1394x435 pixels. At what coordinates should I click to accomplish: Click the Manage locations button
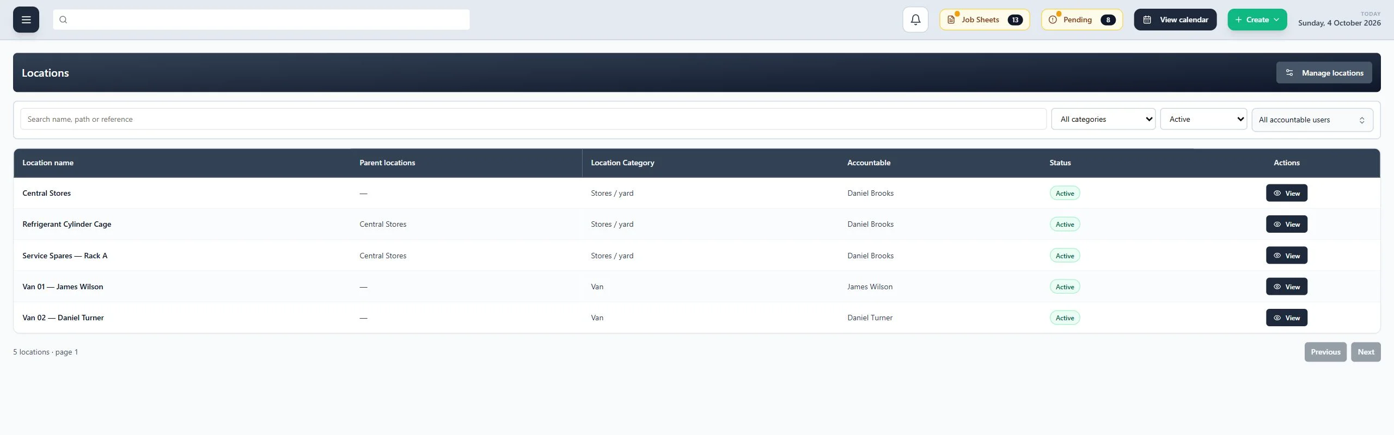pyautogui.click(x=1324, y=73)
